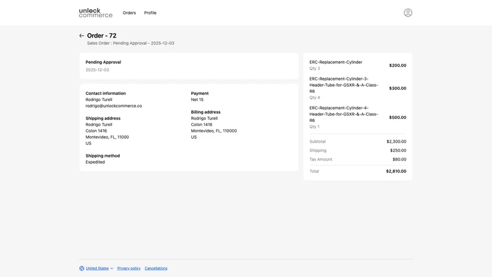Click the Sales Order : Pending Approval subtitle
Viewport: 492px width, 277px height.
[130, 43]
